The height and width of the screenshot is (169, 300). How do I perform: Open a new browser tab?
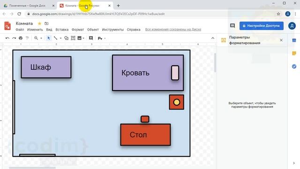[x=118, y=6]
